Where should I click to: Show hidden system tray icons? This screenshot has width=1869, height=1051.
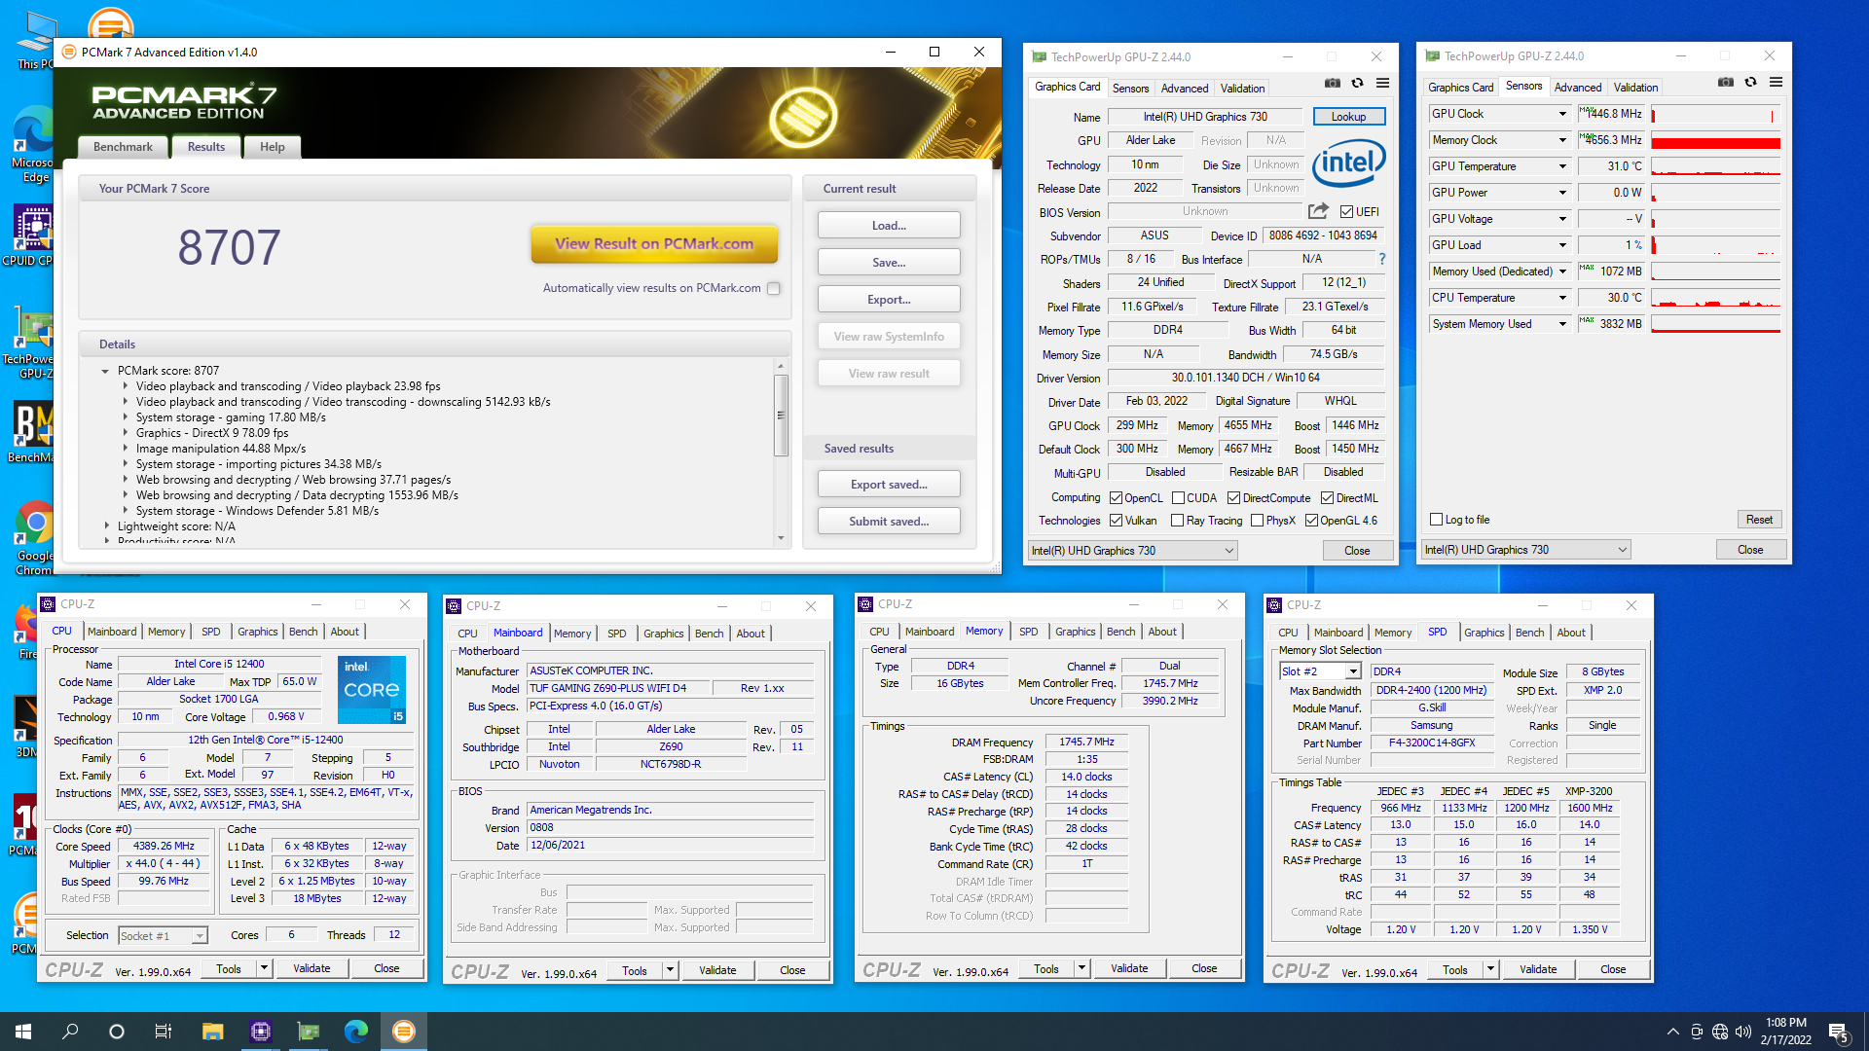[x=1672, y=1032]
